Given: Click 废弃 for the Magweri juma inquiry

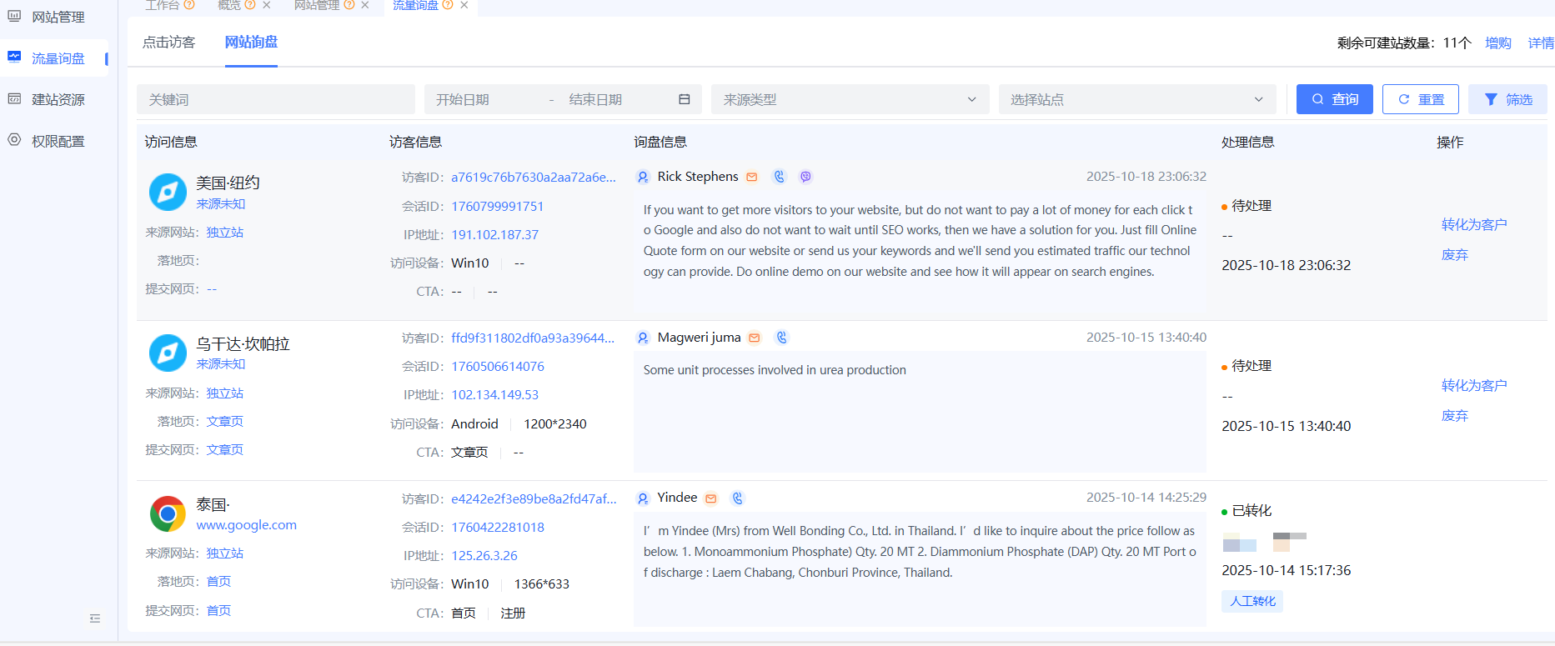Looking at the screenshot, I should [x=1454, y=415].
